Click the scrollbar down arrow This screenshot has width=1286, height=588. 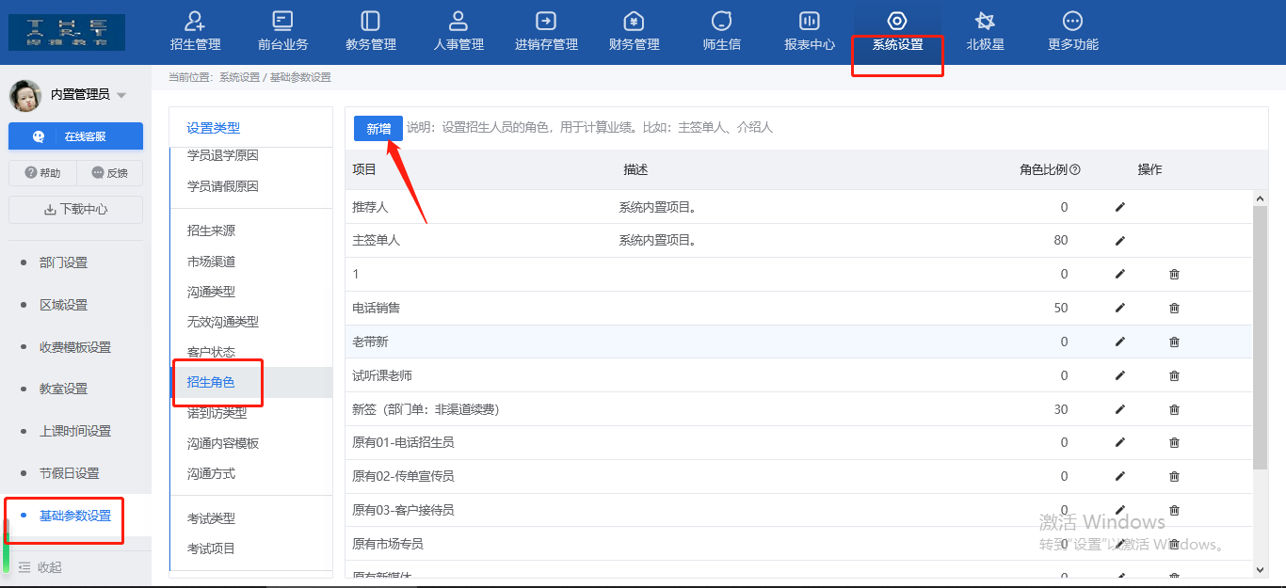point(1261,569)
